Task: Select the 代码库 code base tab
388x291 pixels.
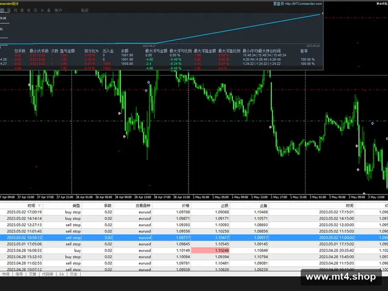Action: 47,274
